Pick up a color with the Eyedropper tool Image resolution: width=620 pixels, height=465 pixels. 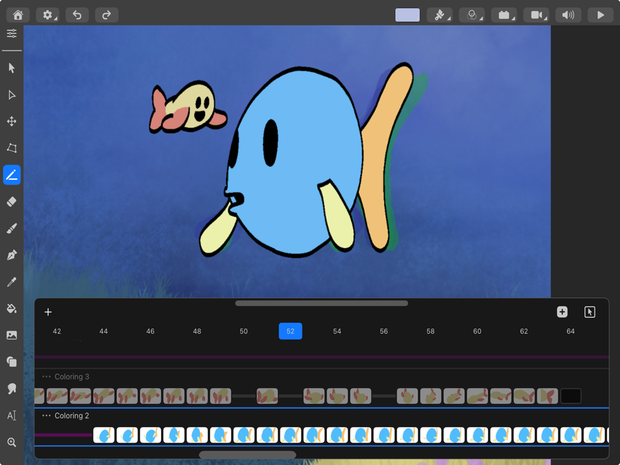[11, 282]
